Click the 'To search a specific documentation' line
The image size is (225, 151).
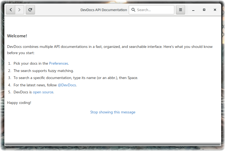(76, 78)
